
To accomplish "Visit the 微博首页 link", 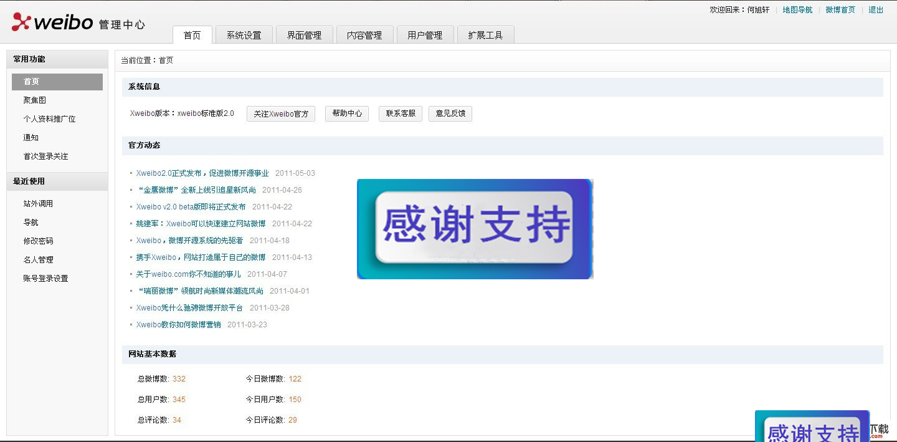I will (x=840, y=10).
